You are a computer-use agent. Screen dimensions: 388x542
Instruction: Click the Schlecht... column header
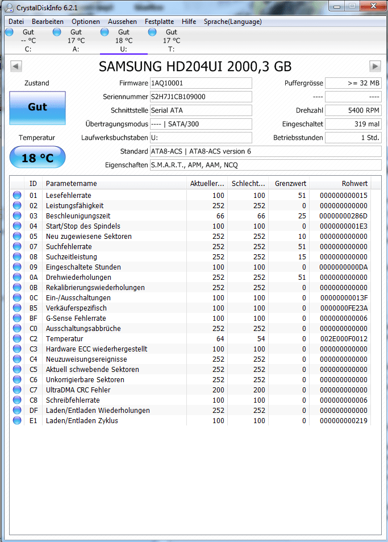coord(248,184)
